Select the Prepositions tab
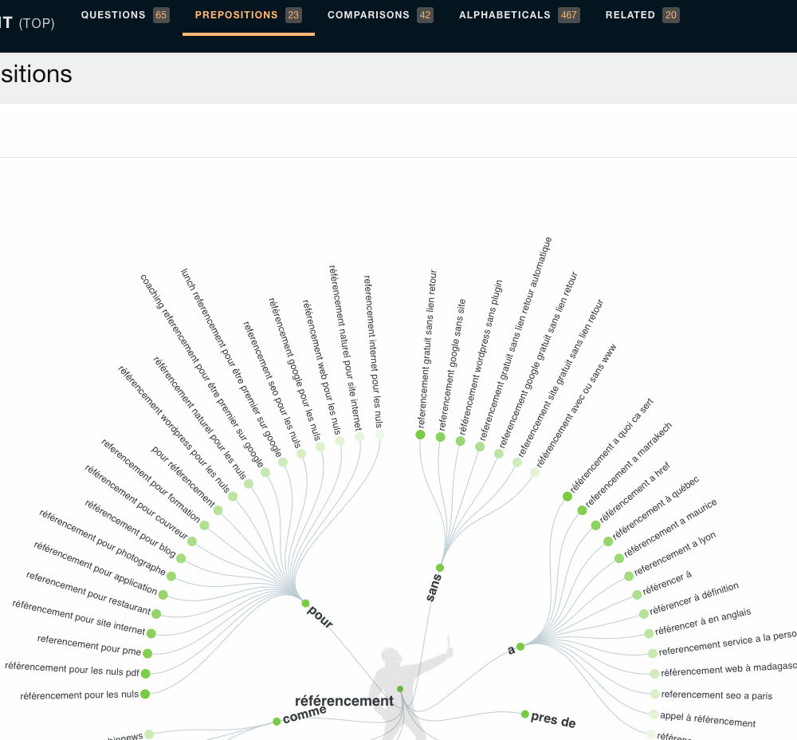 point(248,15)
